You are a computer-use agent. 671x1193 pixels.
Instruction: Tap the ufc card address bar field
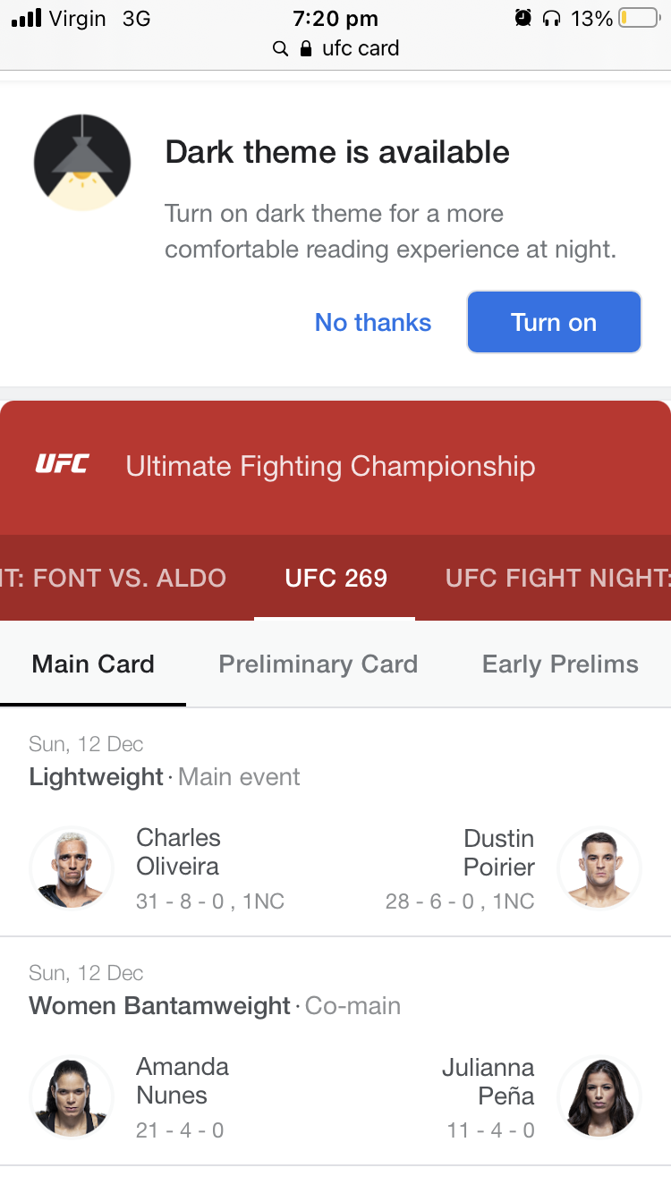[360, 48]
